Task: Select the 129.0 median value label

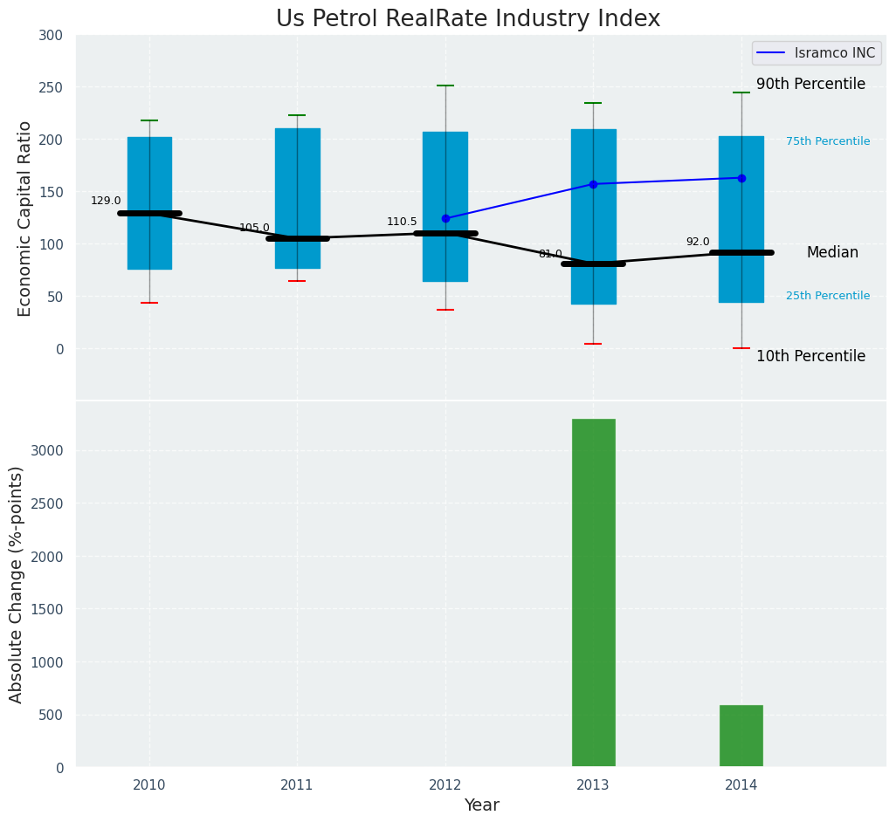Action: 106,201
